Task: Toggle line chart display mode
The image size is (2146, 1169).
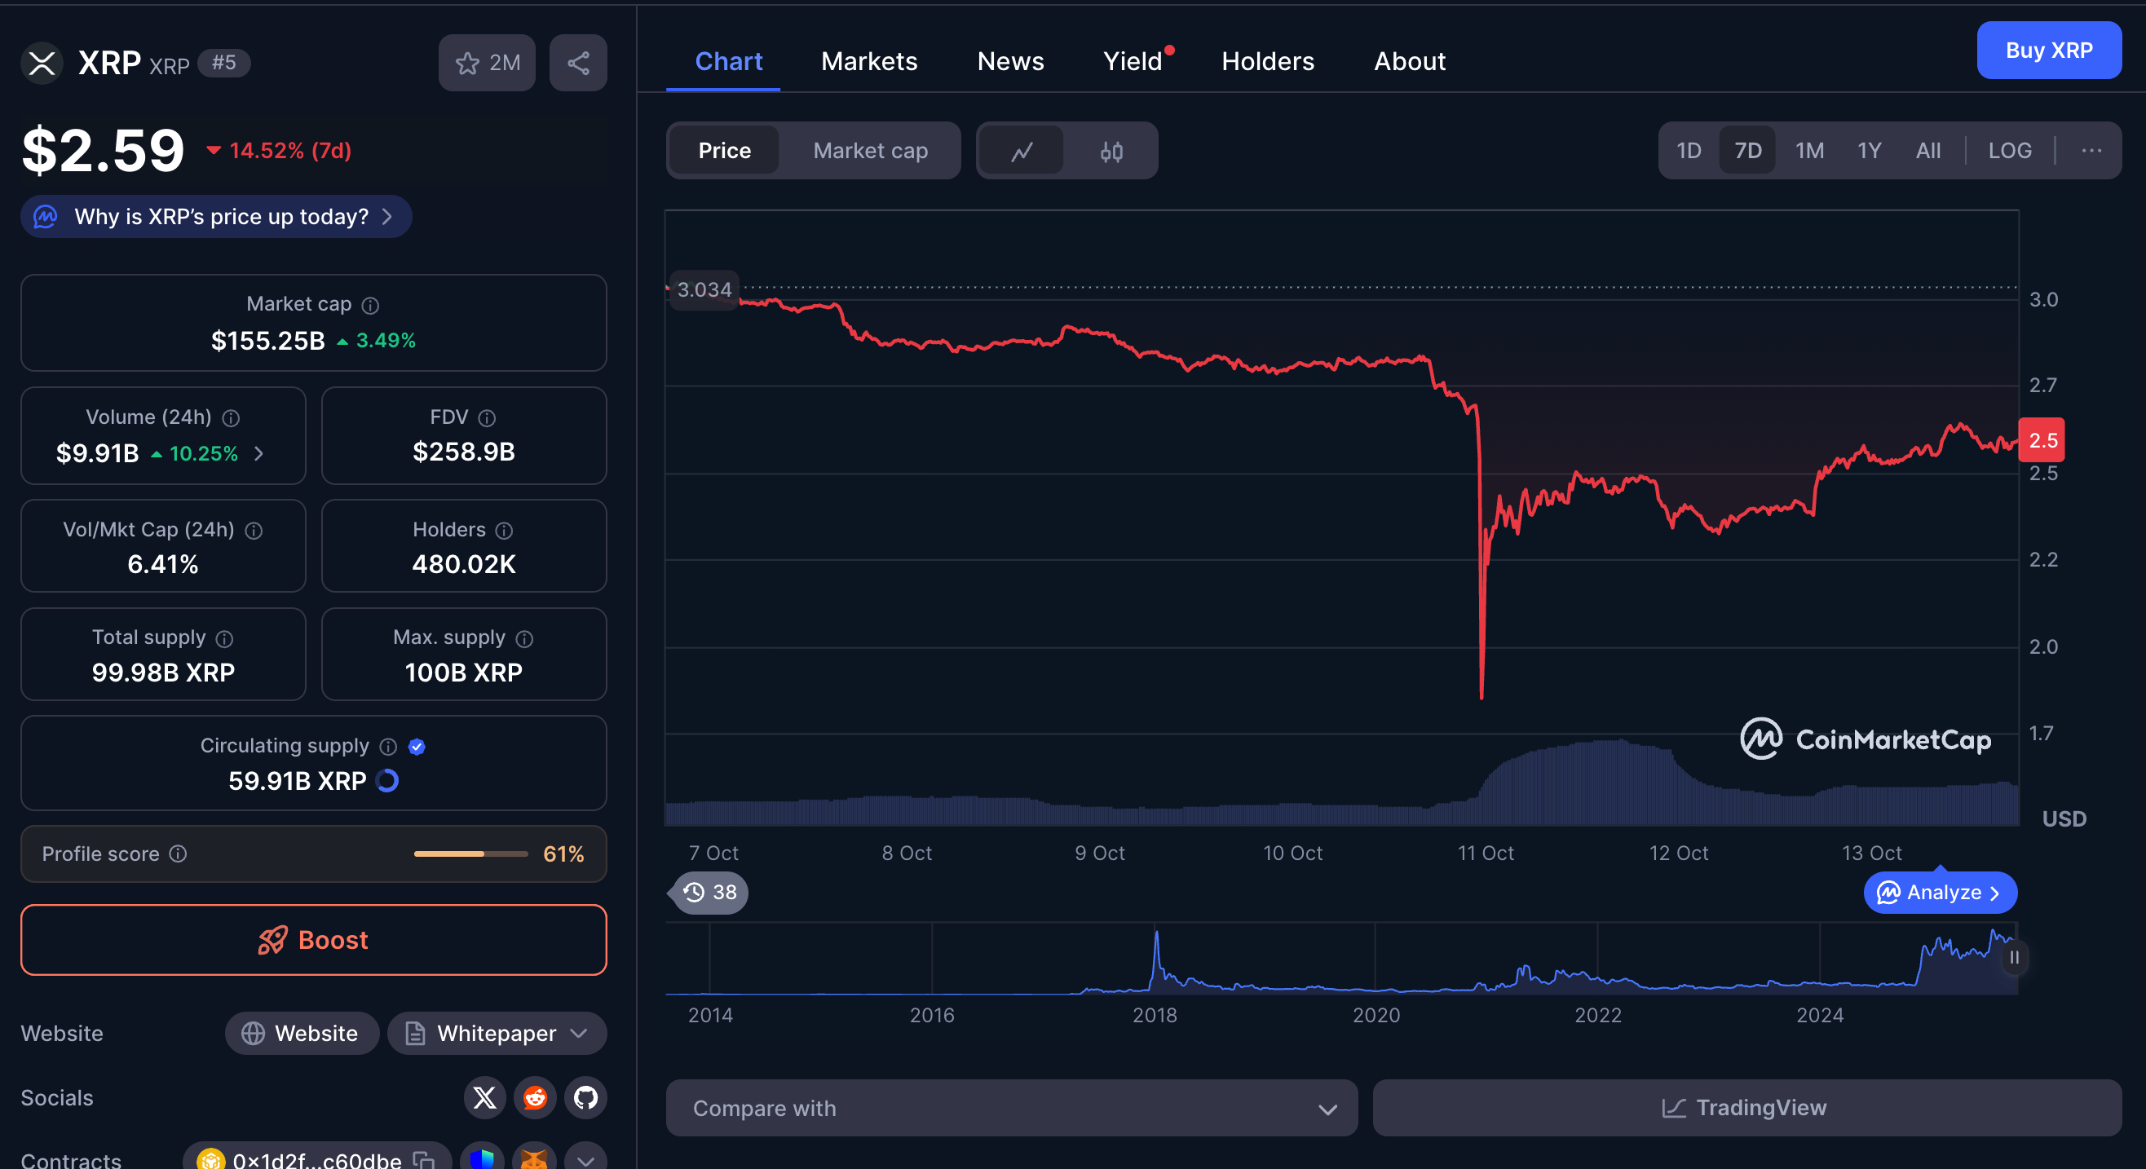Action: [1022, 151]
